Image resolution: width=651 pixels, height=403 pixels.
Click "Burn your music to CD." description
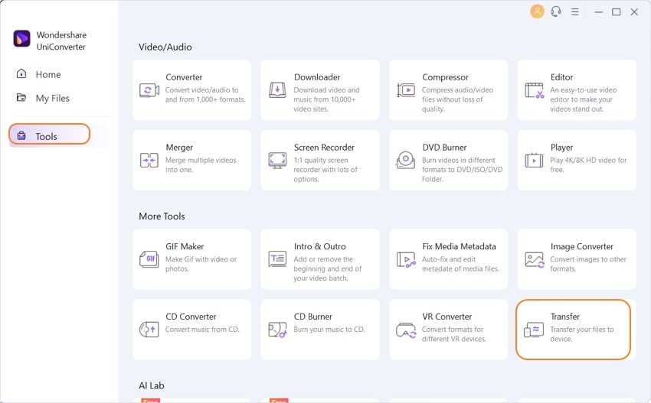(329, 329)
